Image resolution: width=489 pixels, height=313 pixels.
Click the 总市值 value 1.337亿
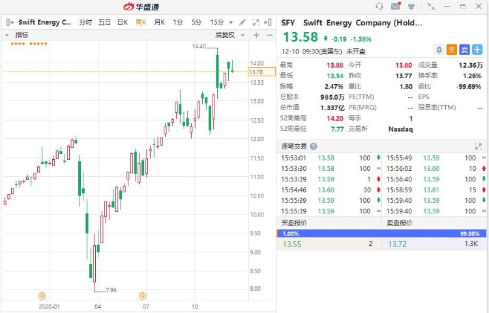pos(333,108)
